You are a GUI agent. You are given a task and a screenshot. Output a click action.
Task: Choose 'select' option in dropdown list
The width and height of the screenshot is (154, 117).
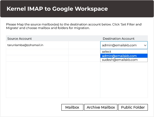(x=124, y=52)
